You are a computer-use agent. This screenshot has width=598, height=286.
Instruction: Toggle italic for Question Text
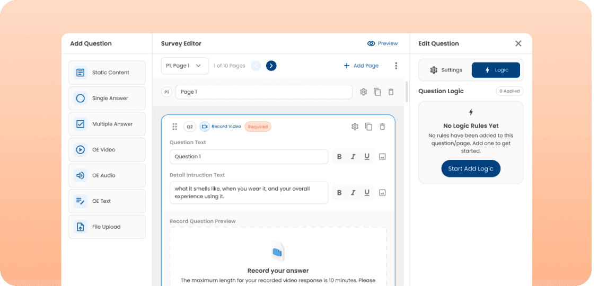pos(353,157)
